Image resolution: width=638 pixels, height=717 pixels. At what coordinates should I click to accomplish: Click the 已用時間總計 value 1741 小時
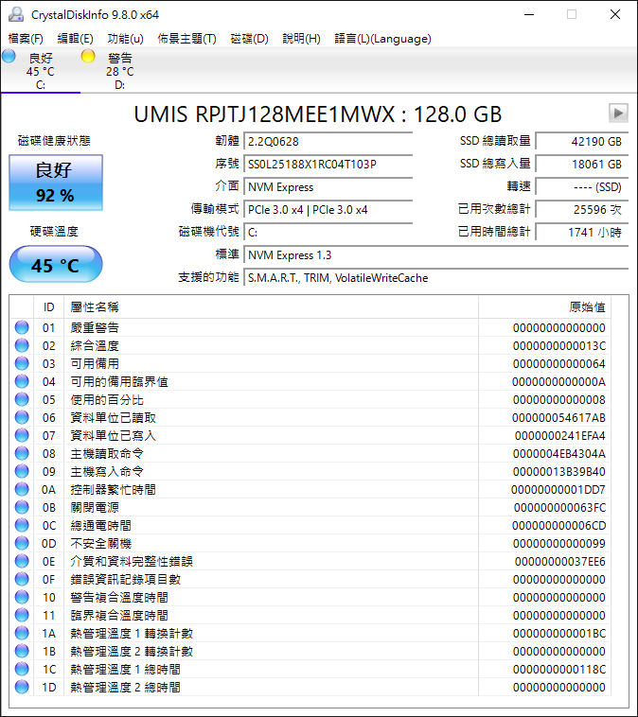582,233
